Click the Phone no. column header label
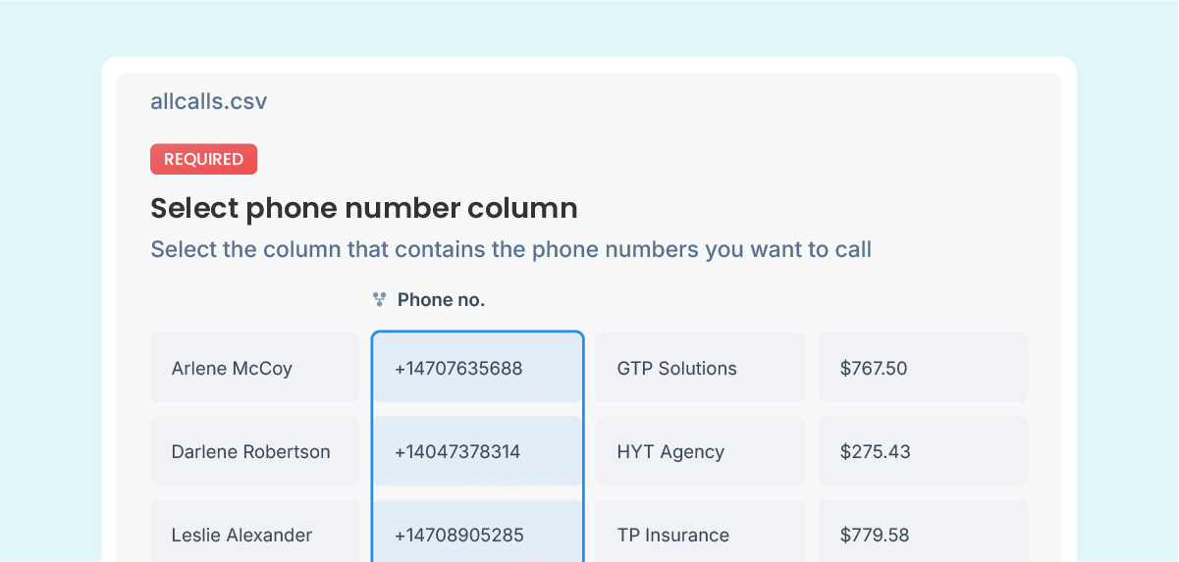 coord(441,300)
